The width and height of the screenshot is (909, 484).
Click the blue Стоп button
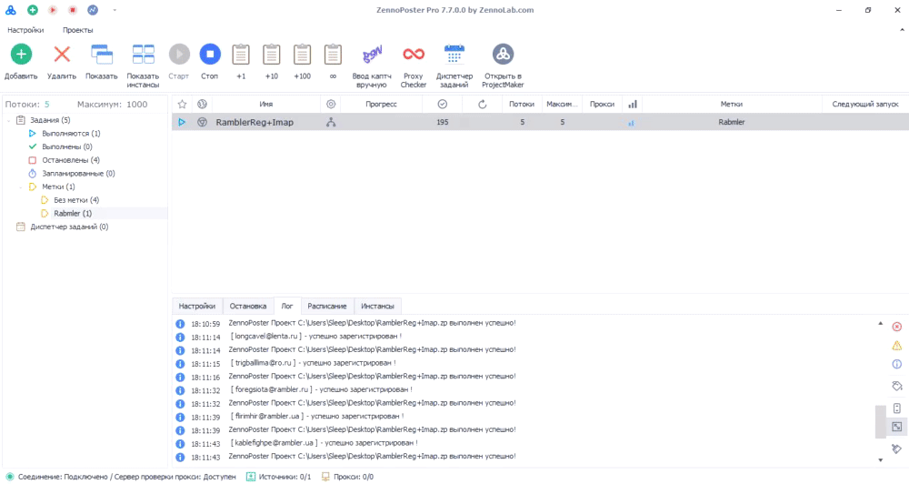click(210, 55)
